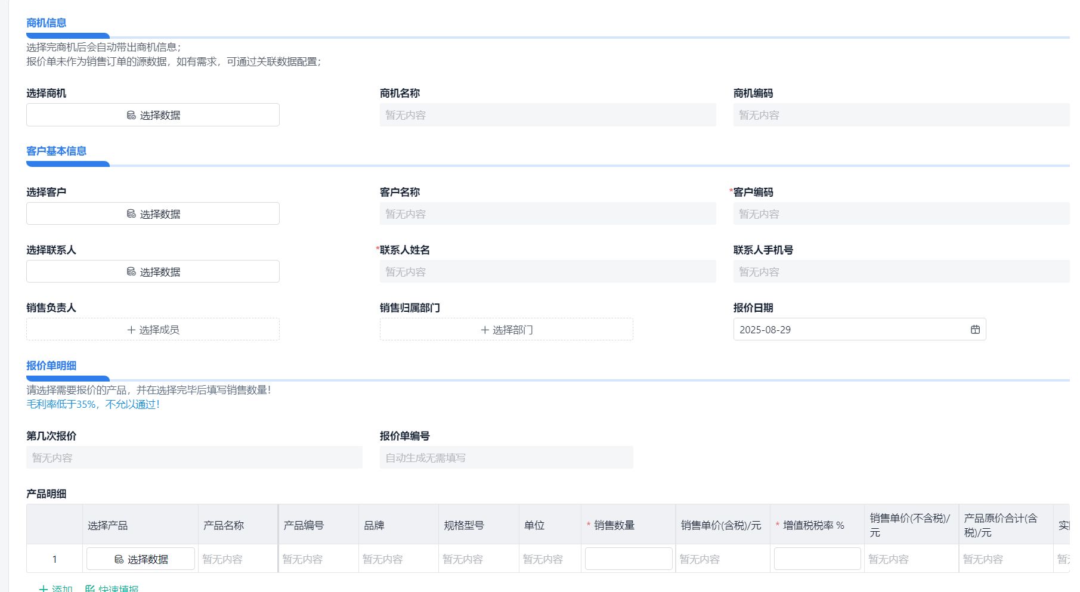This screenshot has height=592, width=1080.
Task: Click the 产品名称 column header
Action: pyautogui.click(x=238, y=525)
